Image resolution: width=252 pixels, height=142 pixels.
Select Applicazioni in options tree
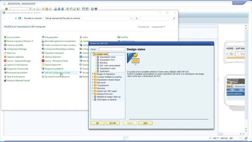105,71
